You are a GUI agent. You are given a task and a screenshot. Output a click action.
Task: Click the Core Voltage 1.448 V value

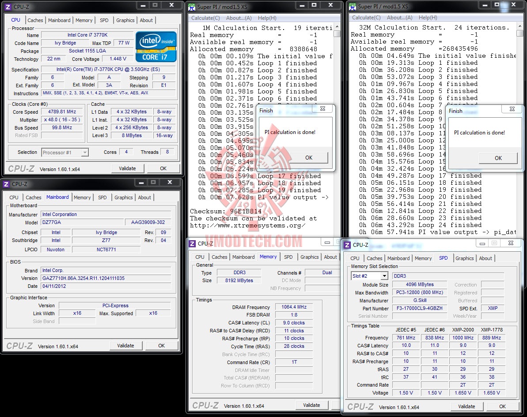click(x=118, y=59)
